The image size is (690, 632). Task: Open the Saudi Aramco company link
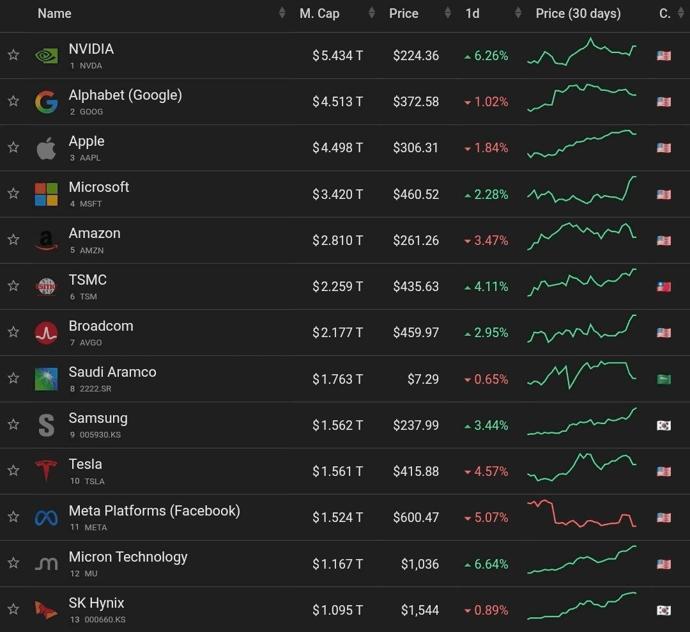(x=112, y=372)
